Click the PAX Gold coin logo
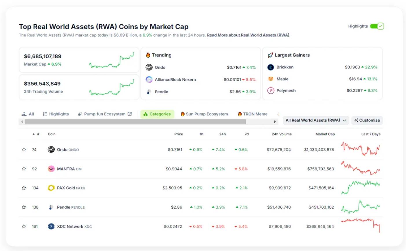The width and height of the screenshot is (406, 251). 51,188
